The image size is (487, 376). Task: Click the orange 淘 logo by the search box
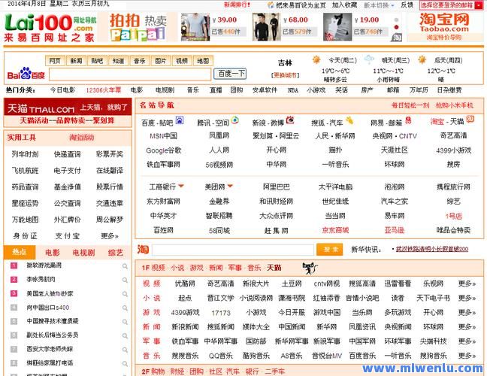(x=143, y=250)
